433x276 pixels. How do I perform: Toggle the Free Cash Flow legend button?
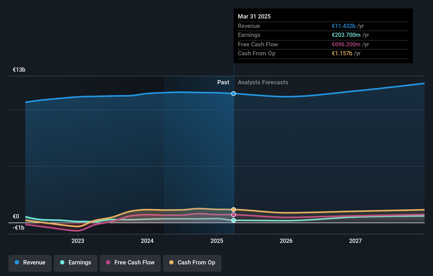click(130, 263)
